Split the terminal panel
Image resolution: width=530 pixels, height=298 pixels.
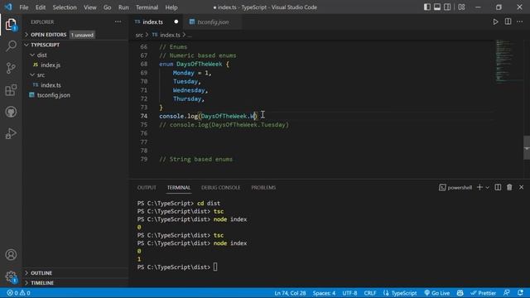[498, 188]
